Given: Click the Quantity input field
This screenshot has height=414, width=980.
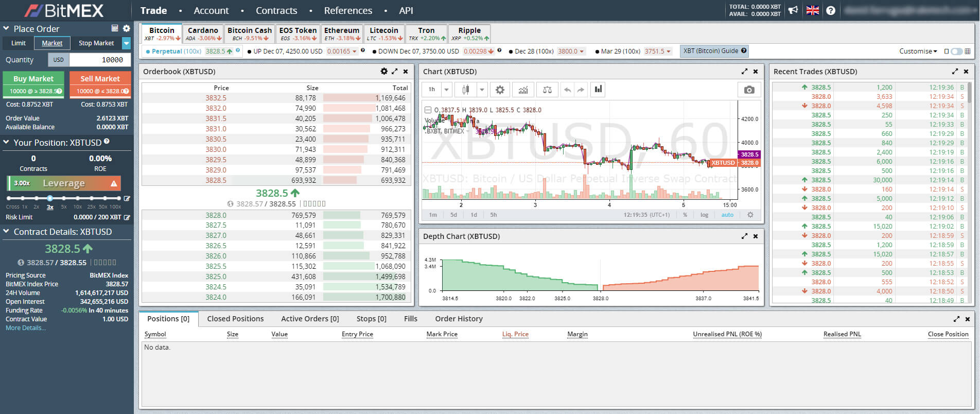Looking at the screenshot, I should 100,60.
